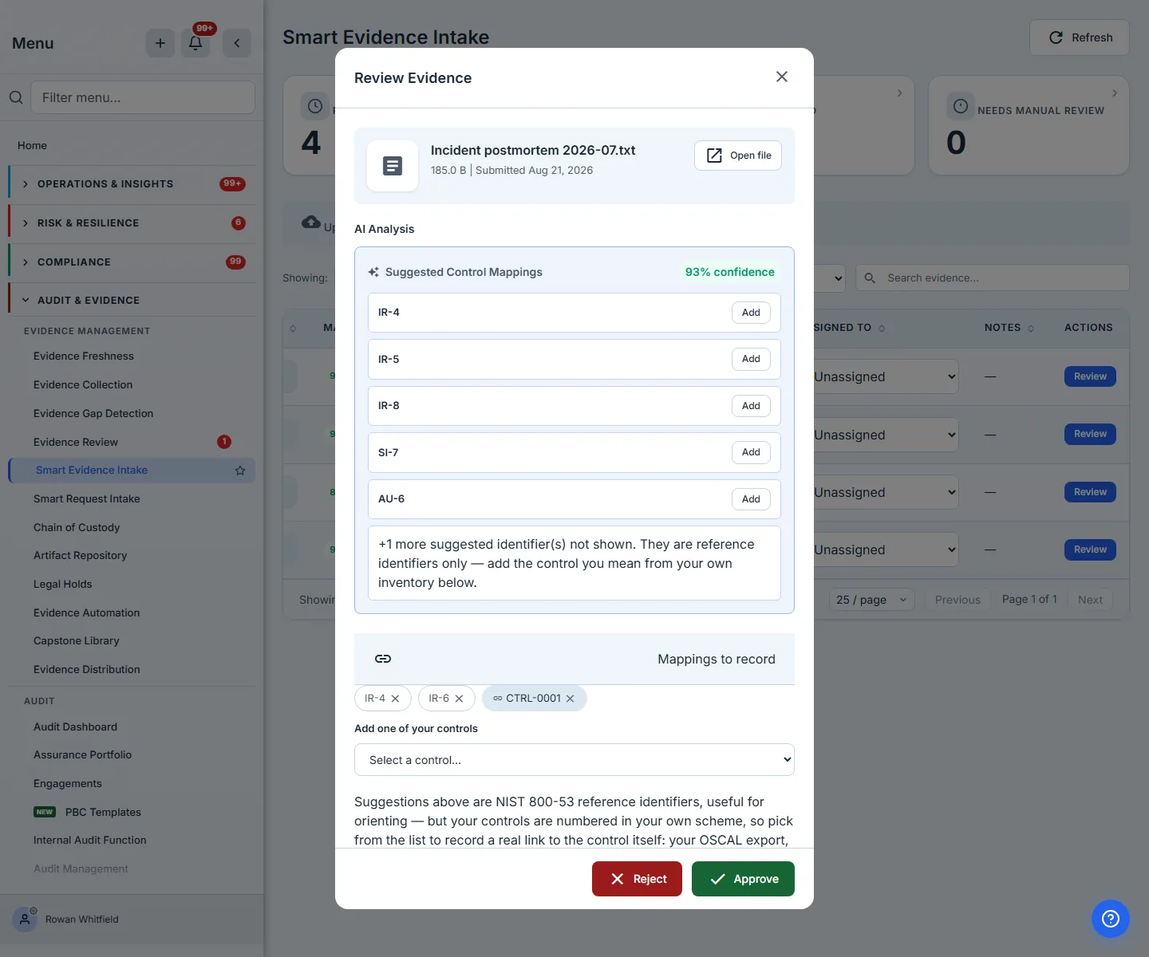This screenshot has width=1149, height=957.
Task: Collapse Audit & Evidence section
Action: tap(132, 301)
